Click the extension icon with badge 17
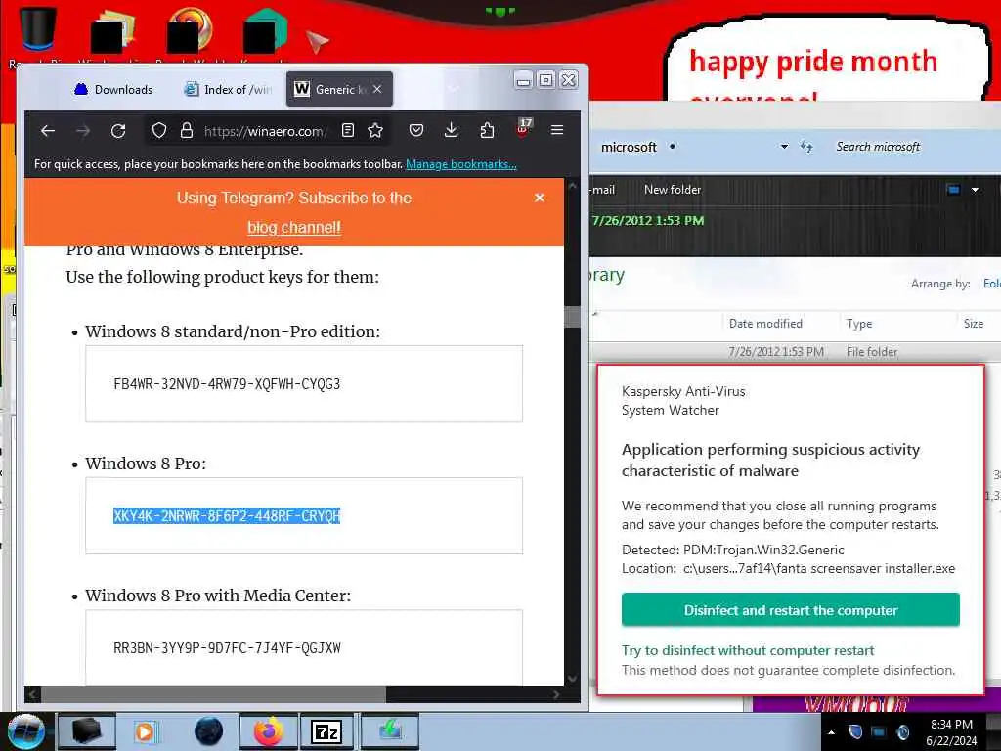1001x751 pixels. 523,128
